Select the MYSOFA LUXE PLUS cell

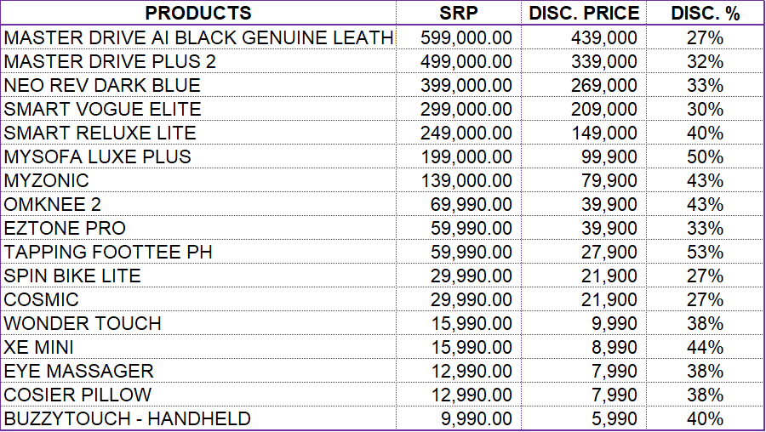click(x=198, y=156)
